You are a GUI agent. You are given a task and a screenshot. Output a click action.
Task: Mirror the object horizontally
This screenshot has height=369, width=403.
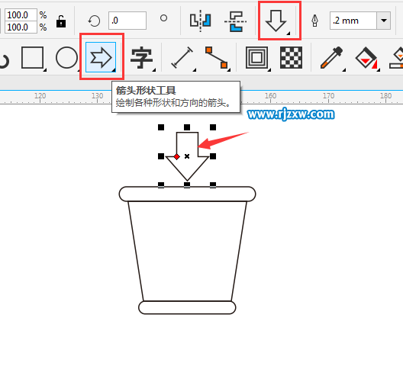200,21
